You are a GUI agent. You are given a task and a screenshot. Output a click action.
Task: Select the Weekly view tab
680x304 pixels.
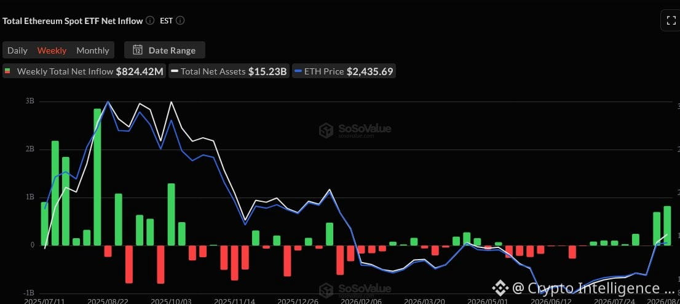point(52,50)
